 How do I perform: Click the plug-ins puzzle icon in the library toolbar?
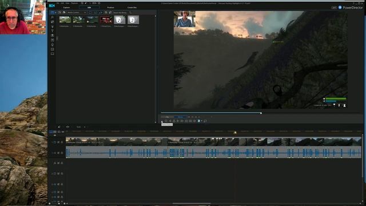pyautogui.click(x=64, y=13)
